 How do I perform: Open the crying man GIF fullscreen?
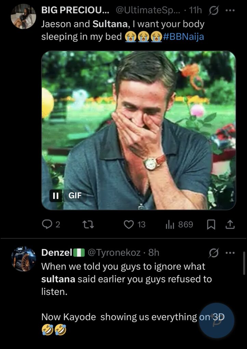[138, 130]
